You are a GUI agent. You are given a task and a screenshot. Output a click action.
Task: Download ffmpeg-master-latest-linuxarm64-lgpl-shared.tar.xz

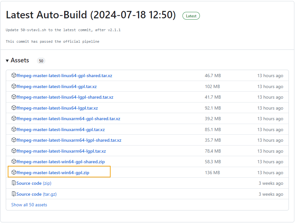(x=69, y=140)
